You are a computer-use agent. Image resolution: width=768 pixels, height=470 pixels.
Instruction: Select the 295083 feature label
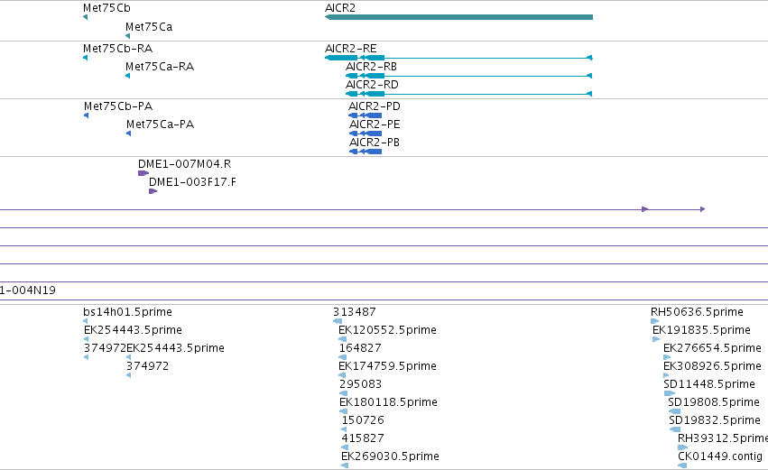click(360, 384)
